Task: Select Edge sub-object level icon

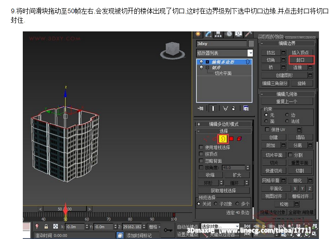Action: tap(215, 139)
